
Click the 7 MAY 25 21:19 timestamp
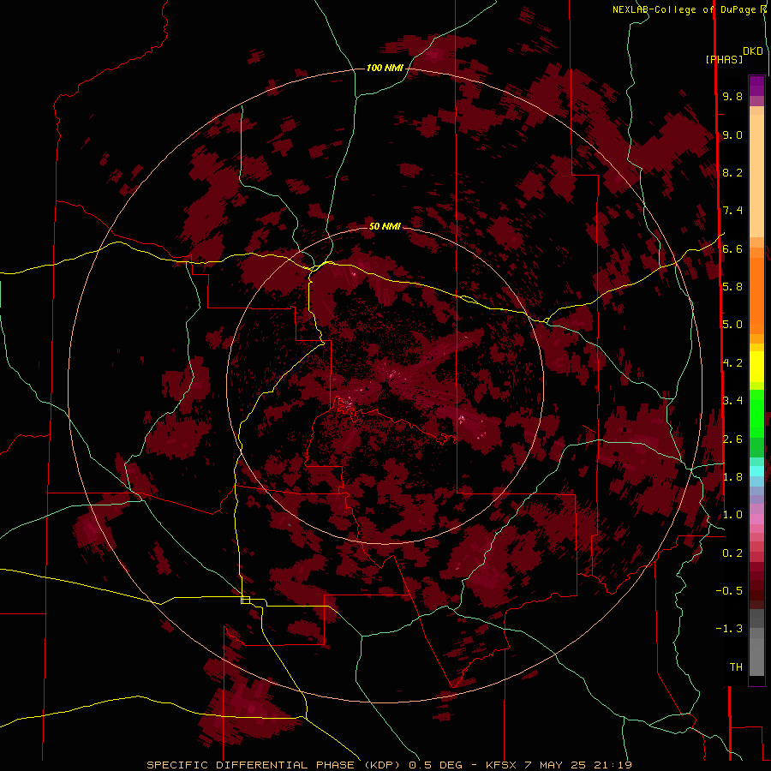click(x=578, y=765)
